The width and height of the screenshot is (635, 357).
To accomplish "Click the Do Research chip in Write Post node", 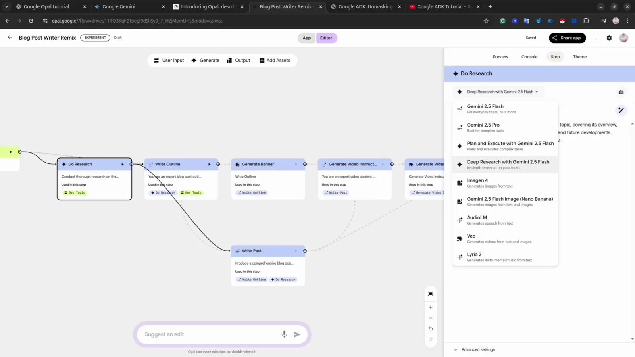I will pyautogui.click(x=283, y=280).
